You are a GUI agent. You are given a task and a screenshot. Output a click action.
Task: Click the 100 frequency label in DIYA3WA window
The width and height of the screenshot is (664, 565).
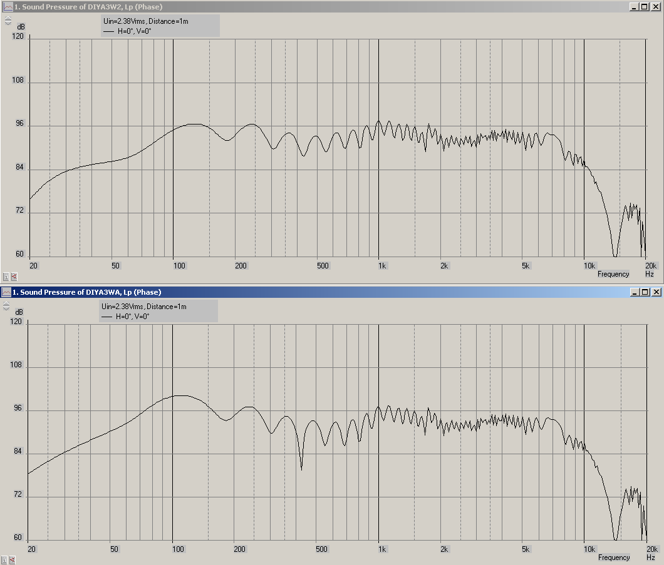(178, 549)
